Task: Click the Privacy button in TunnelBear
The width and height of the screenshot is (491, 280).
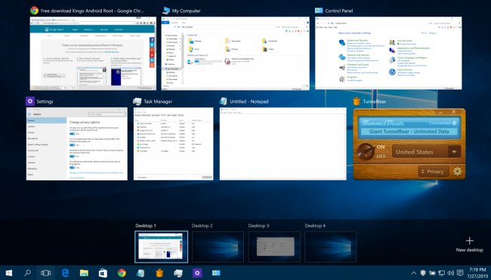Action: coord(433,171)
